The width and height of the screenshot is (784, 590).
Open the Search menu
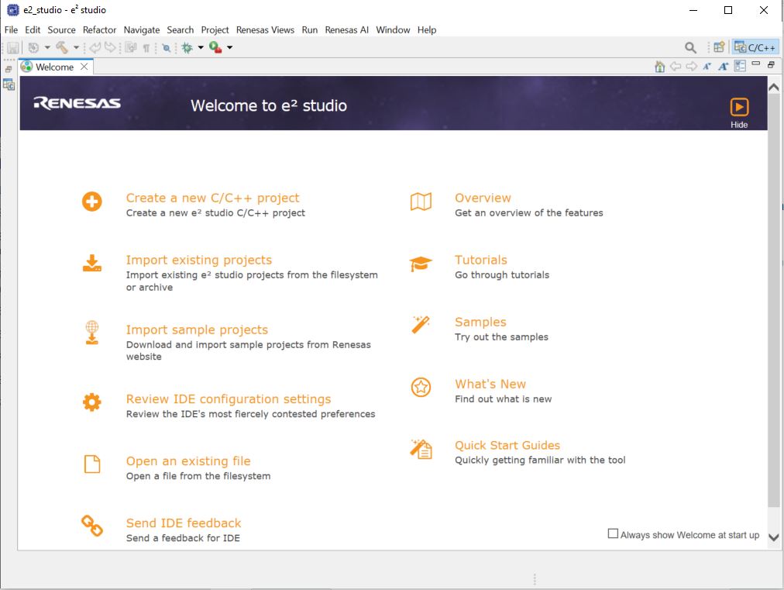pyautogui.click(x=180, y=30)
